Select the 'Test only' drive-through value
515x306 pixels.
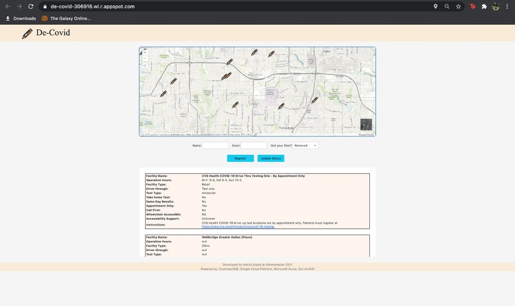click(208, 189)
